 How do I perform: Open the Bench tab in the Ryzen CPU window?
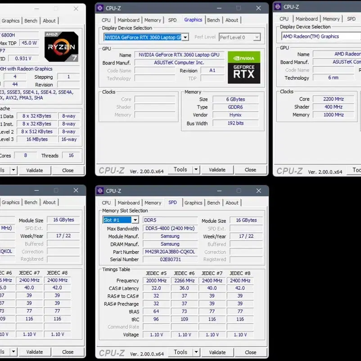pos(31,21)
